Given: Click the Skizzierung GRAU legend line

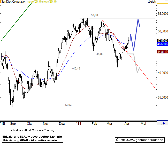Looking at the screenshot, I should pos(30,140).
